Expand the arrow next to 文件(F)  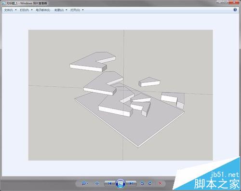coord(16,10)
